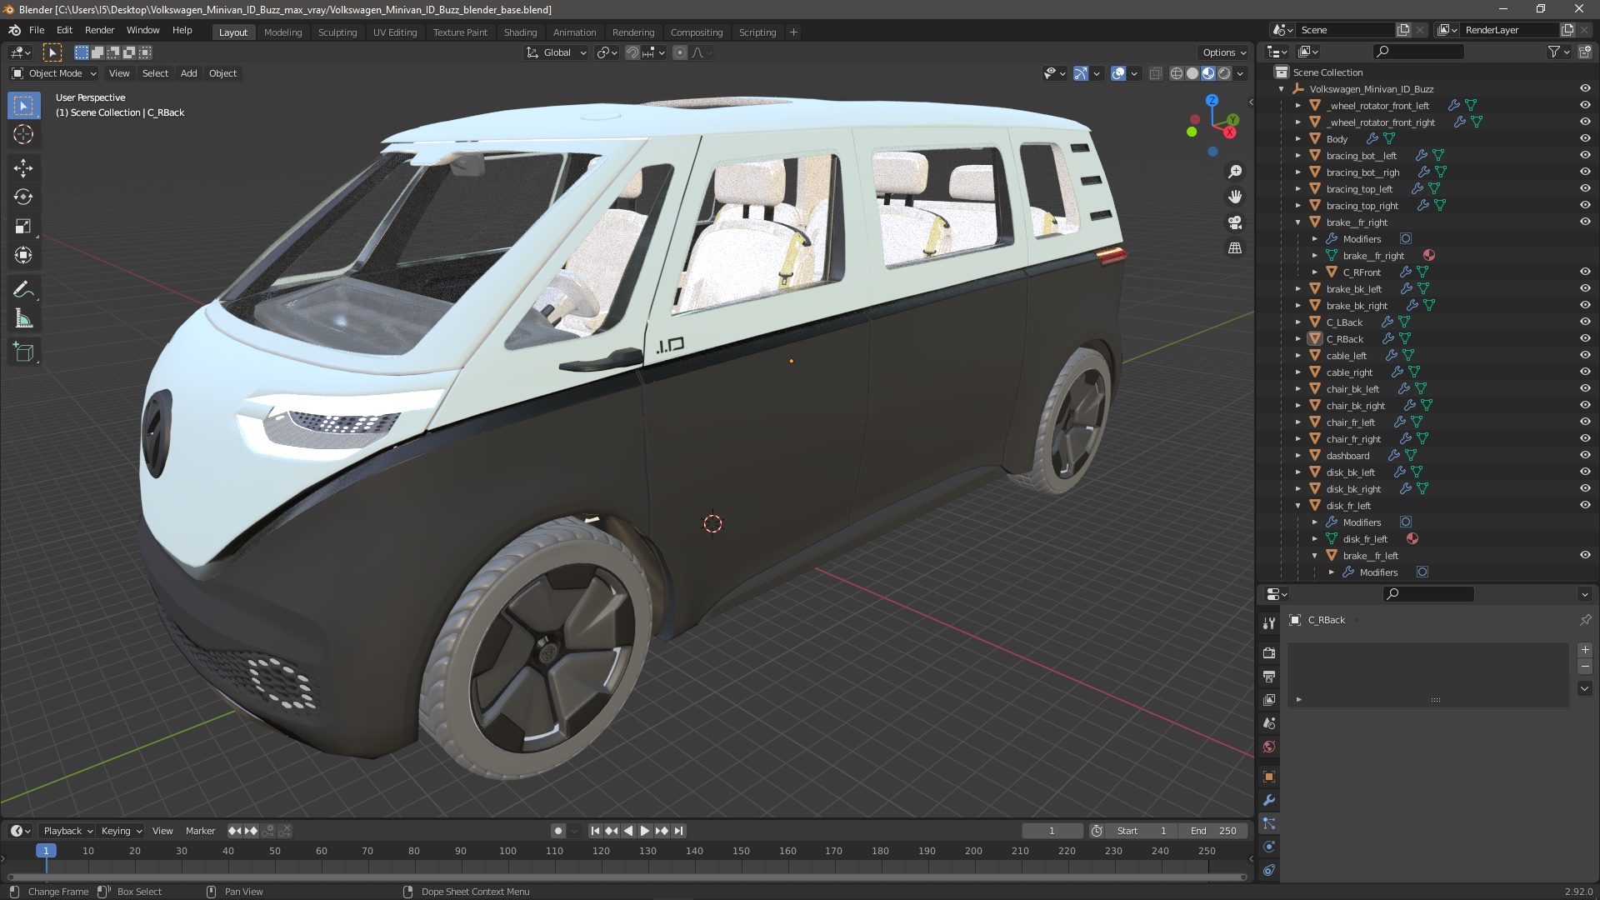The height and width of the screenshot is (900, 1600).
Task: Click the outliner search field
Action: 1418,52
